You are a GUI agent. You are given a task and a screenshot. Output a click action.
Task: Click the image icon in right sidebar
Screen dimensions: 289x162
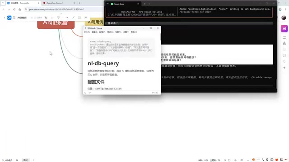click(284, 55)
